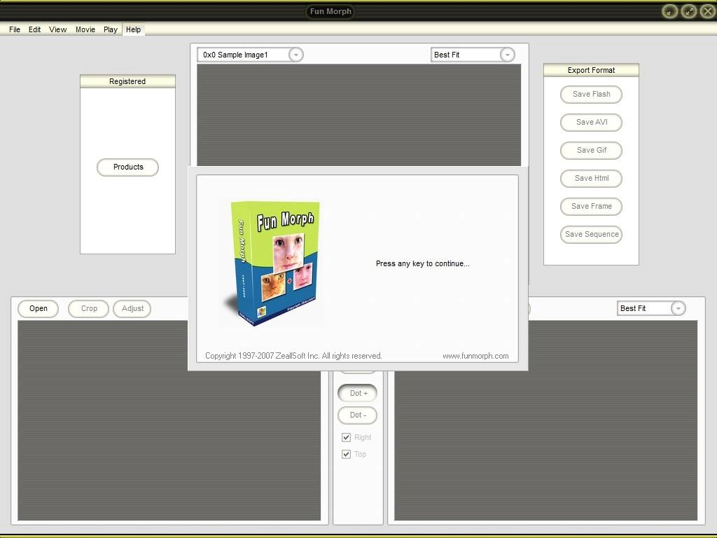Click the Save AVI button
This screenshot has height=538, width=717.
pyautogui.click(x=591, y=122)
